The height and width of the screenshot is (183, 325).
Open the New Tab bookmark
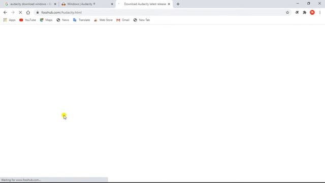(x=142, y=20)
